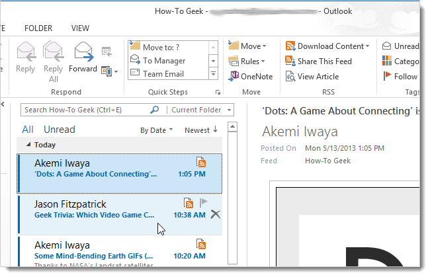Collapse the Today group

28,144
